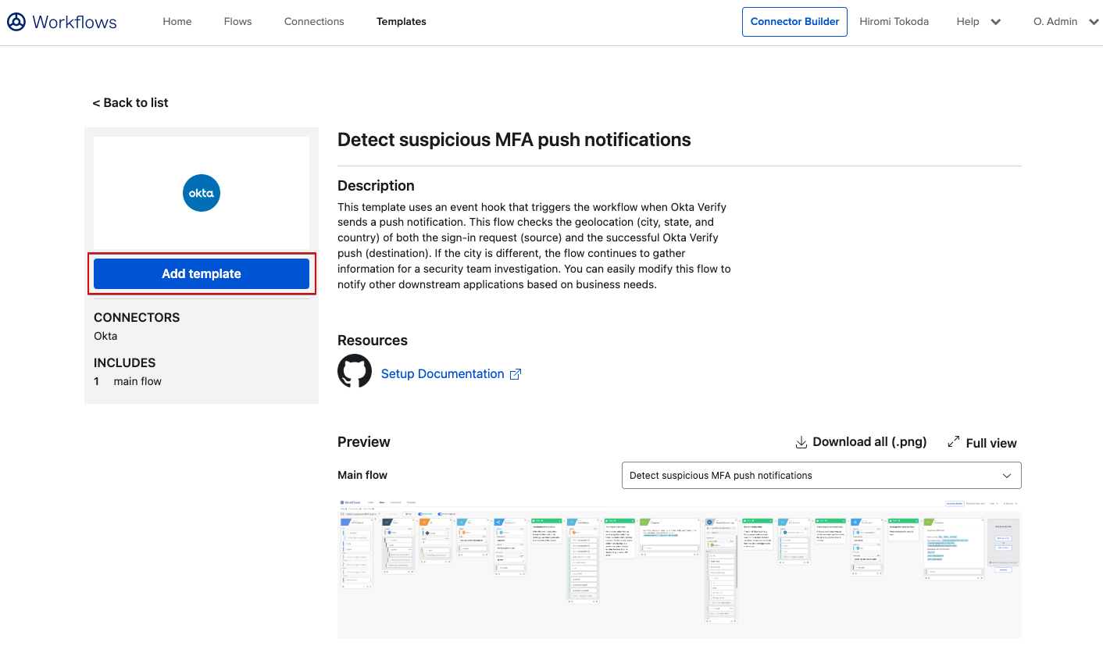
Task: Click the Hiromi Tokoda user name
Action: (894, 22)
